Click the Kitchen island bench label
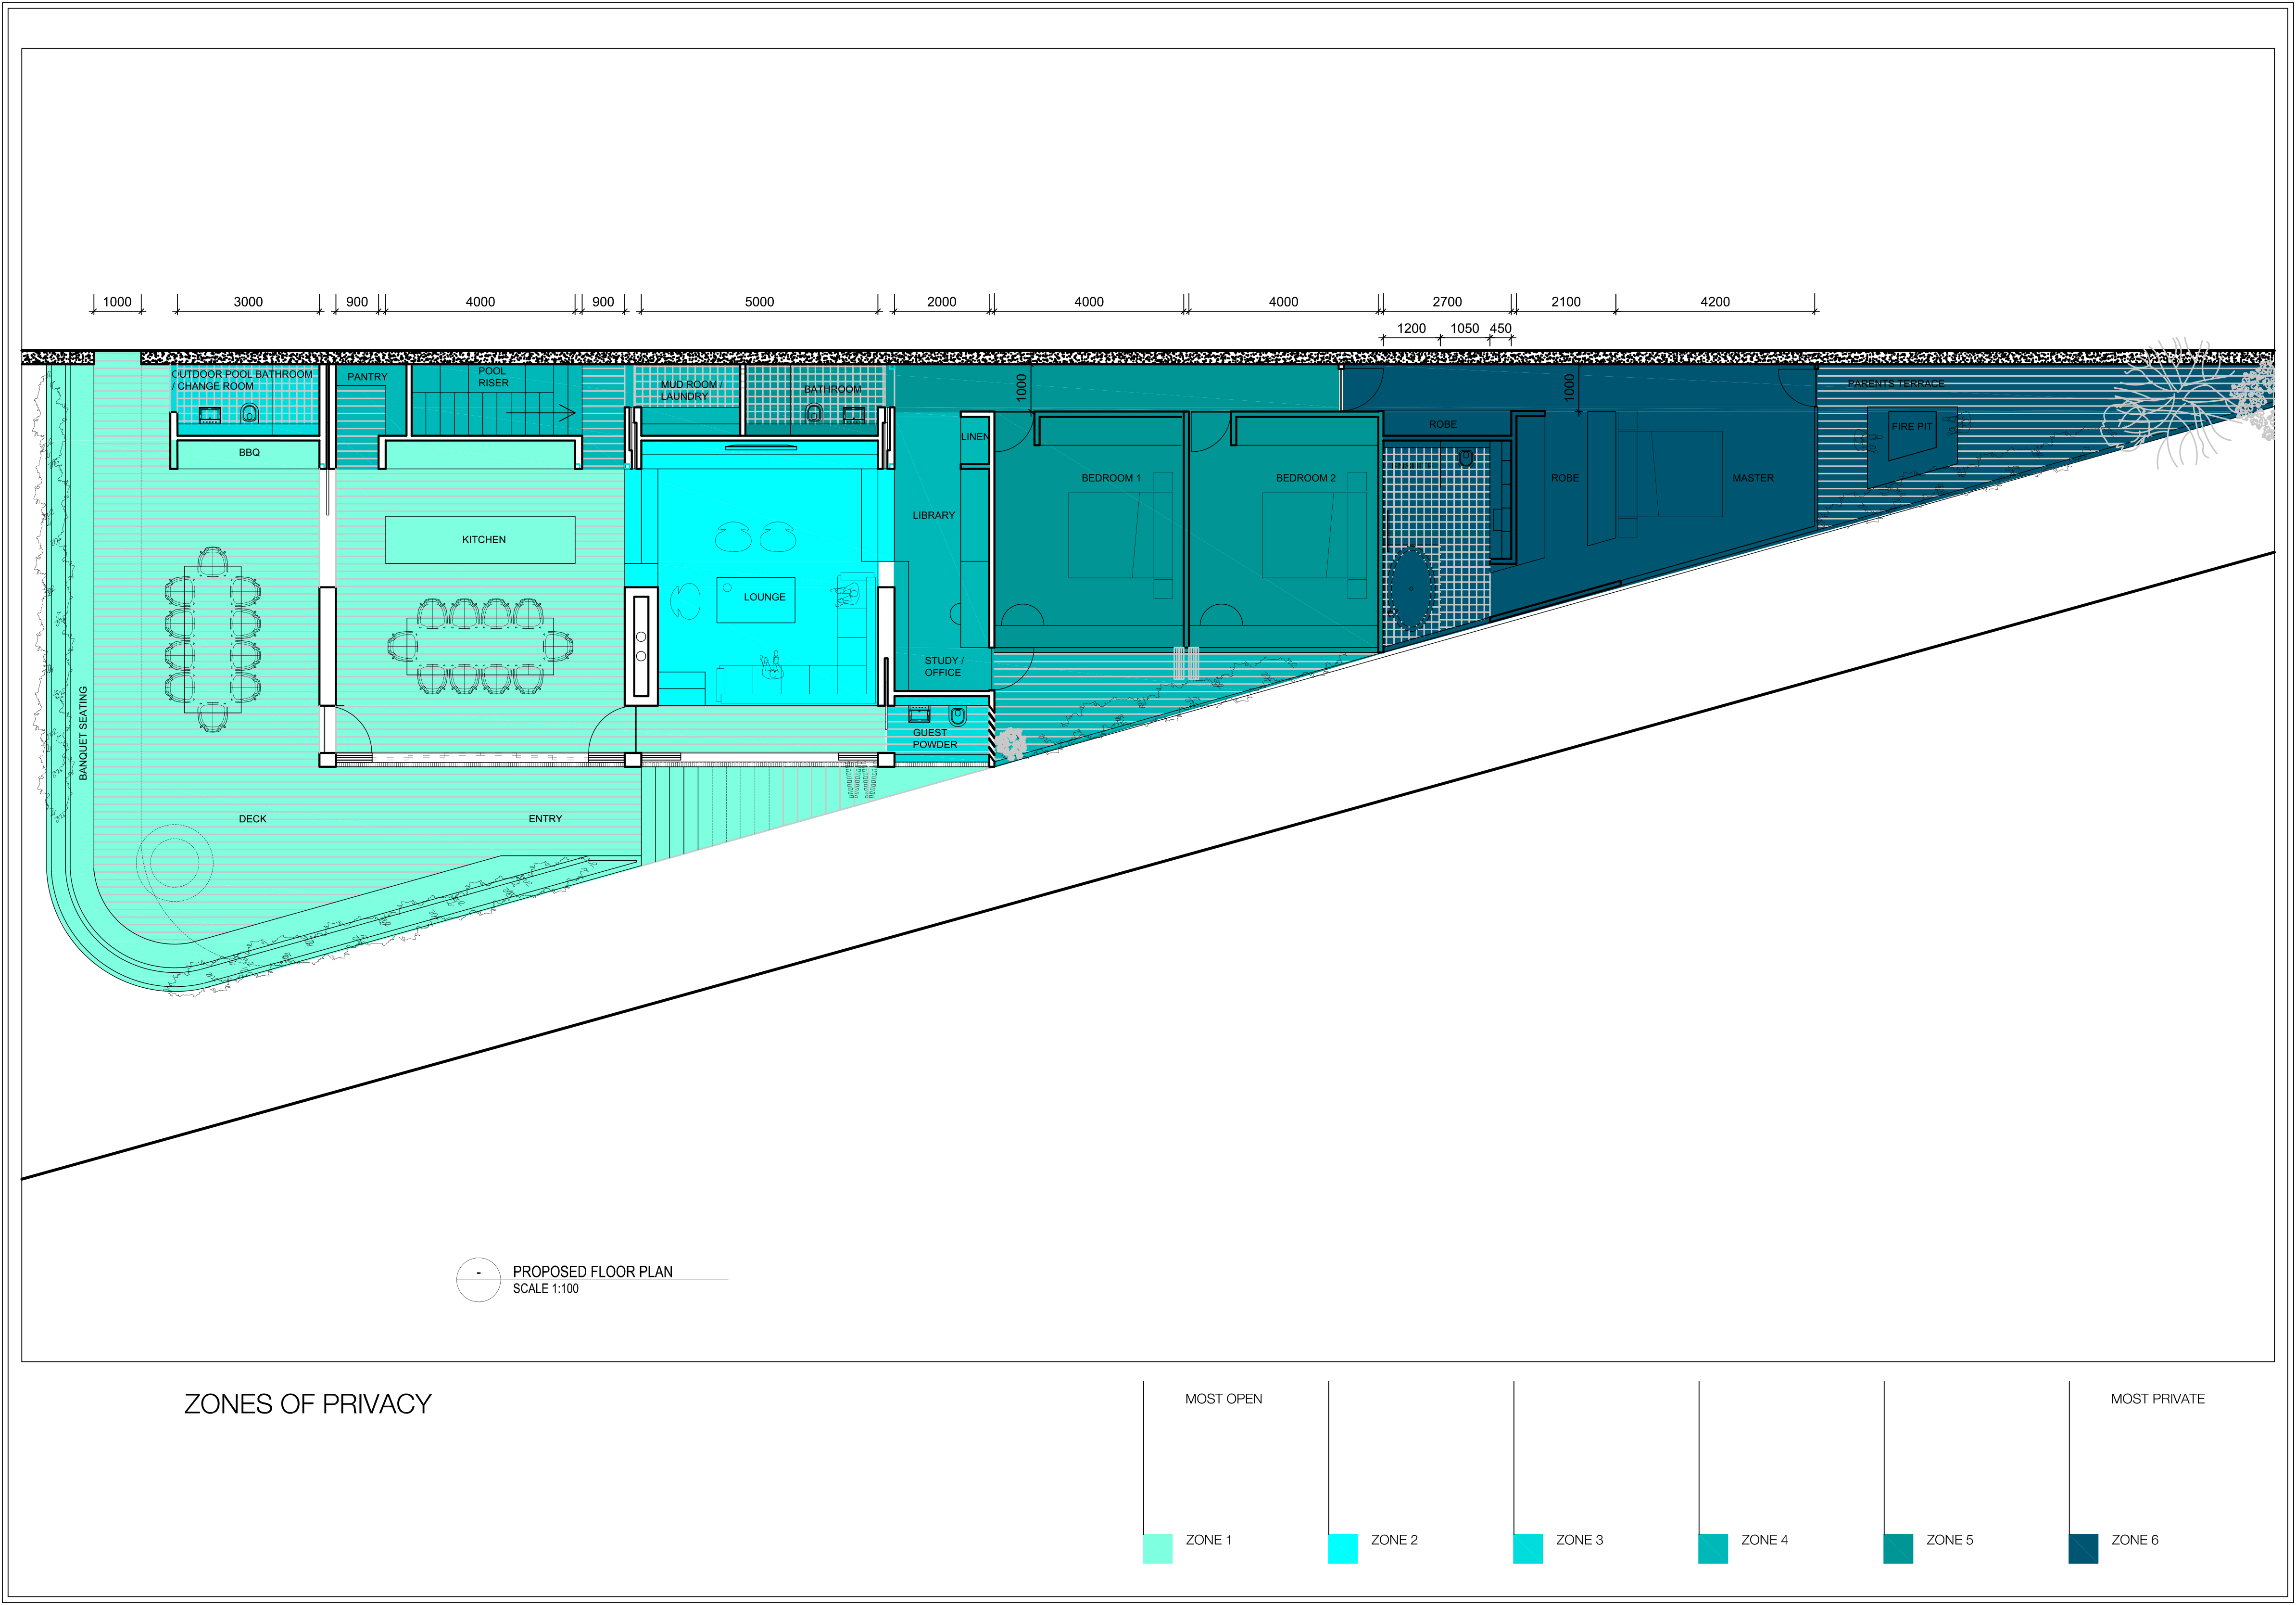This screenshot has height=1605, width=2296. (483, 539)
